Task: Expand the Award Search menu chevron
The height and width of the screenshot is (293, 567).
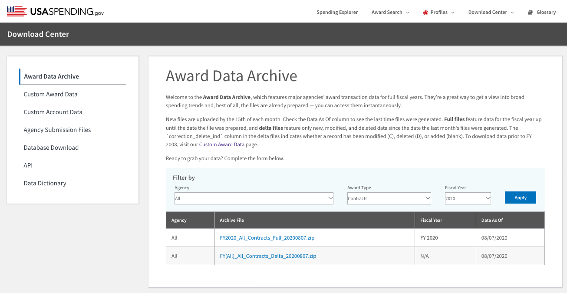Action: tap(408, 13)
